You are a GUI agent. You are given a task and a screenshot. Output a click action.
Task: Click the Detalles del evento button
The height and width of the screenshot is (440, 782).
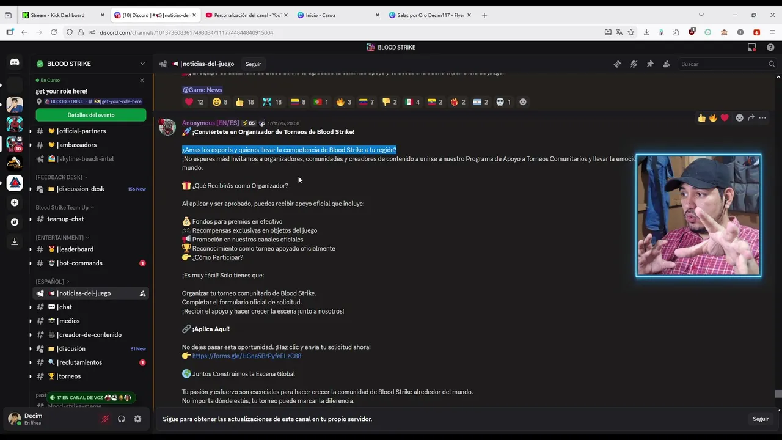point(91,115)
